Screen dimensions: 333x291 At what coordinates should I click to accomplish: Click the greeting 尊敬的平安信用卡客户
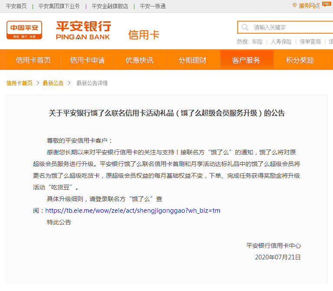click(79, 141)
